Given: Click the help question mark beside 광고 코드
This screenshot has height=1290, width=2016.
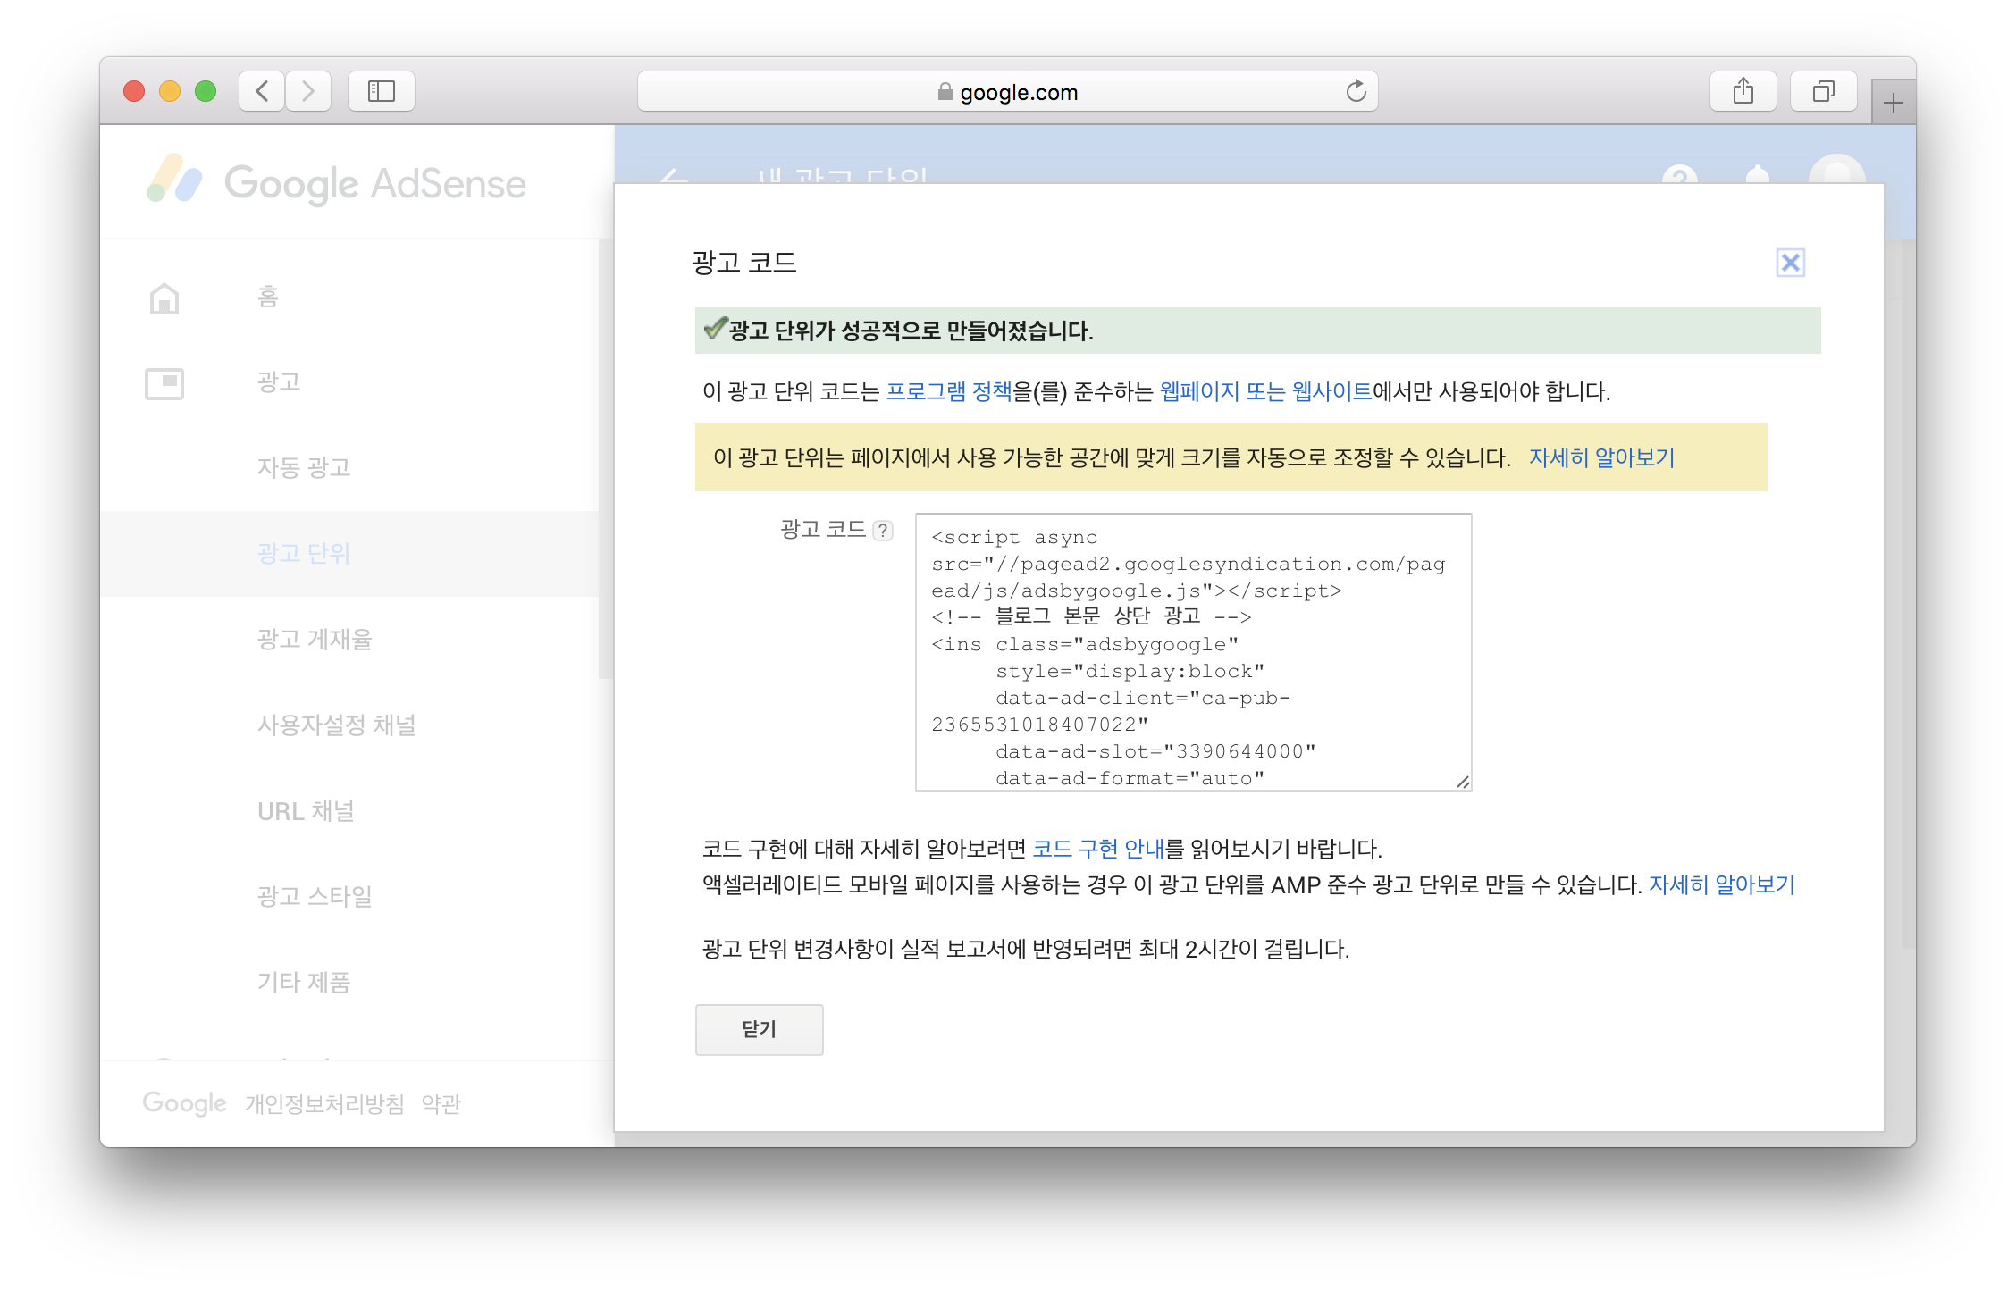Looking at the screenshot, I should click(x=883, y=531).
